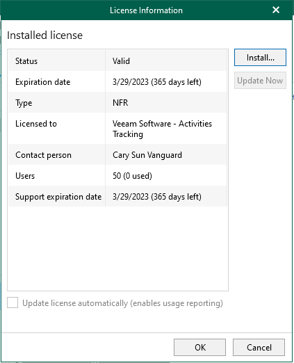Click the Update license automatically label text
The height and width of the screenshot is (363, 294).
click(122, 303)
